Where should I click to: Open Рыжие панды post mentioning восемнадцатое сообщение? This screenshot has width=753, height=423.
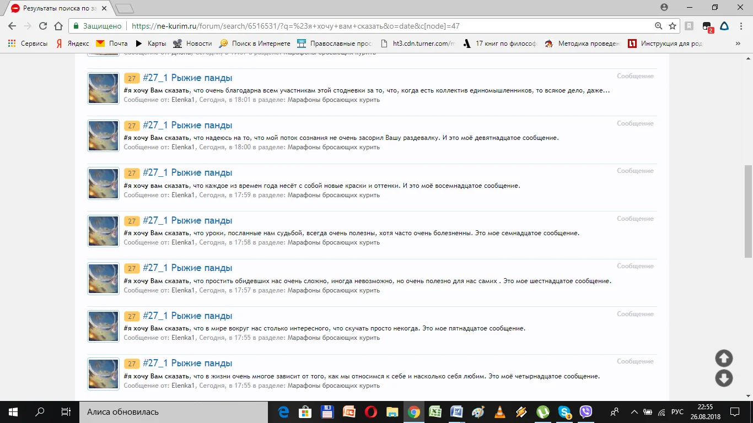pos(187,172)
